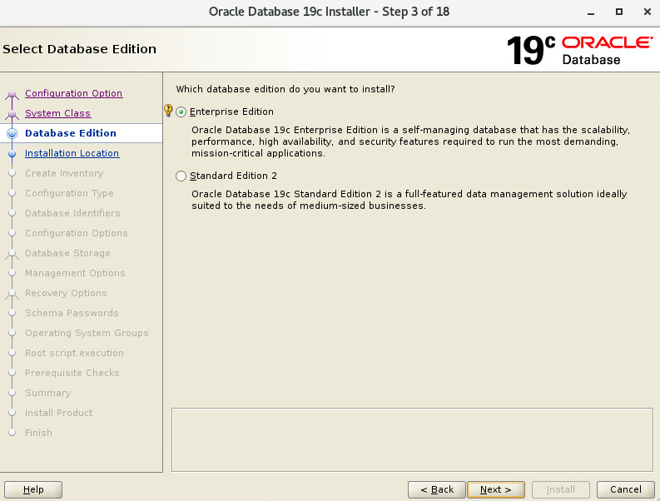Click the Configuration Options step label

pos(77,233)
